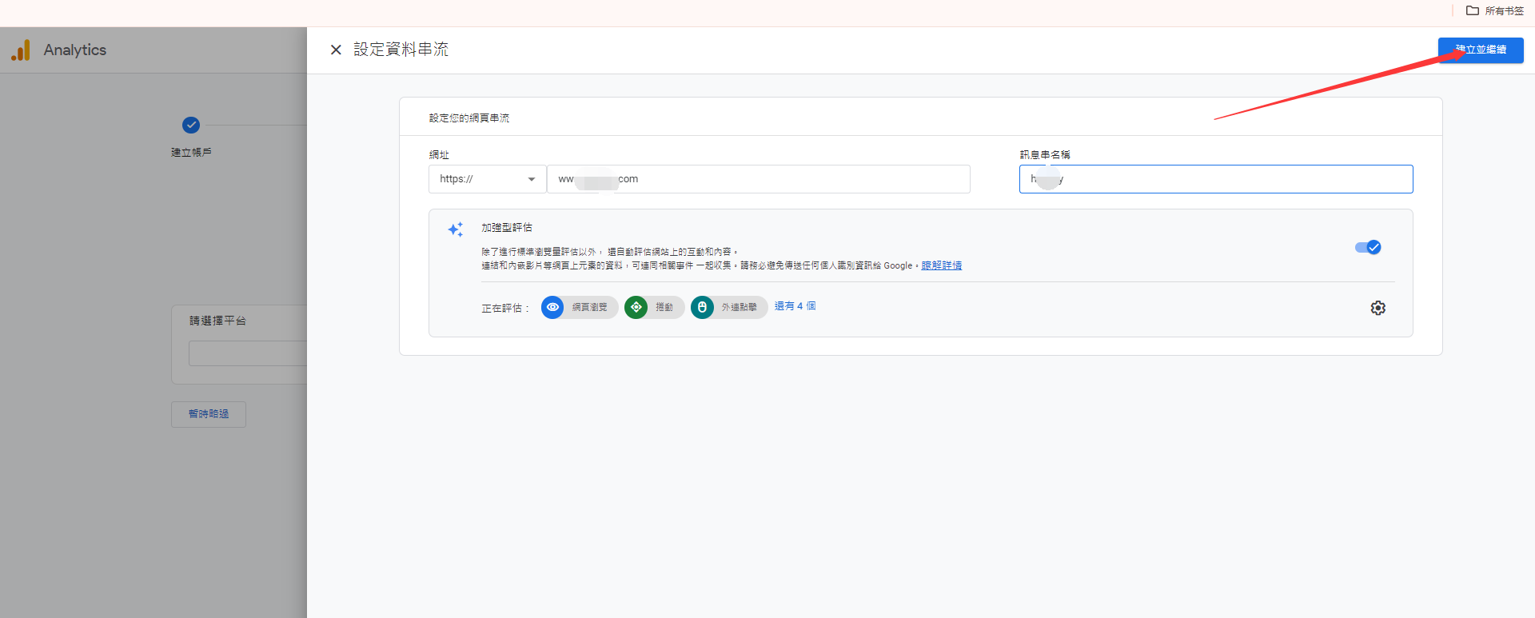Click the 暫時略過 skip button
This screenshot has height=618, width=1535.
(x=208, y=414)
